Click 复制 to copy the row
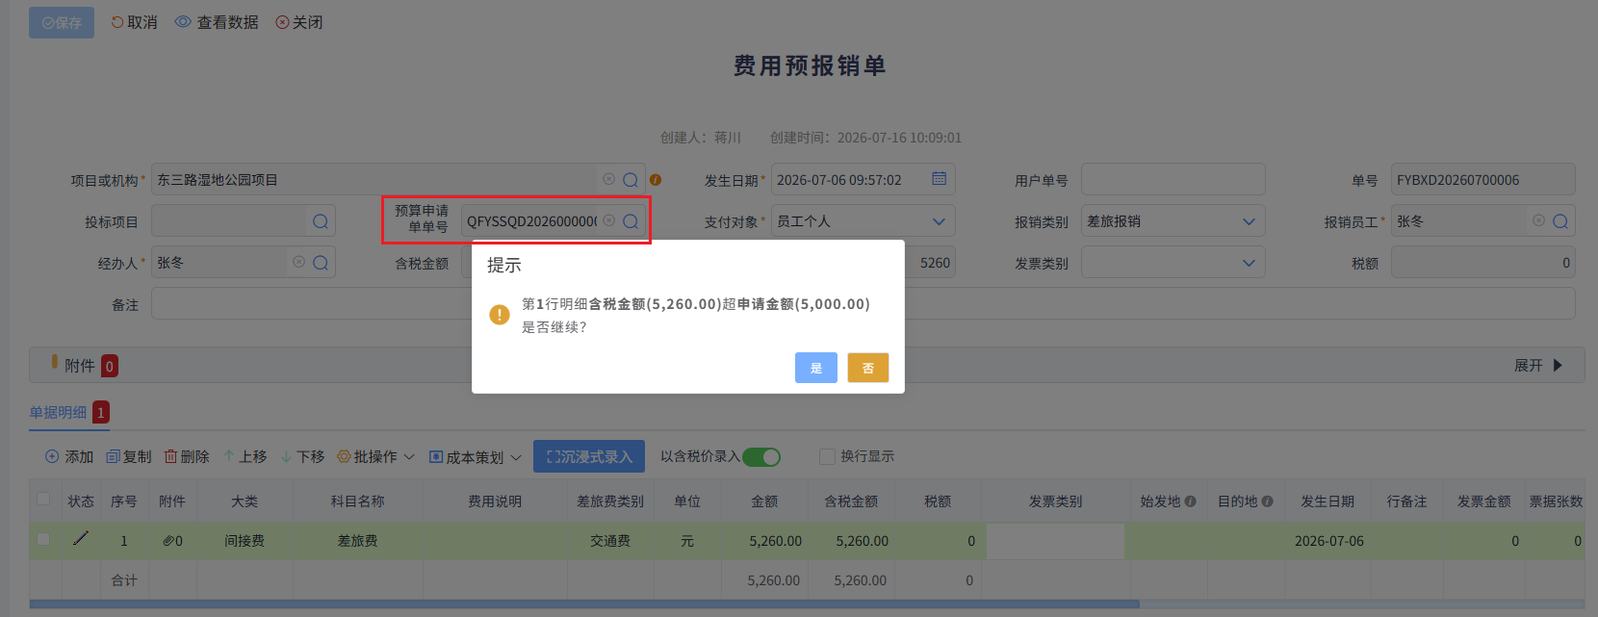Viewport: 1598px width, 617px height. (x=129, y=456)
